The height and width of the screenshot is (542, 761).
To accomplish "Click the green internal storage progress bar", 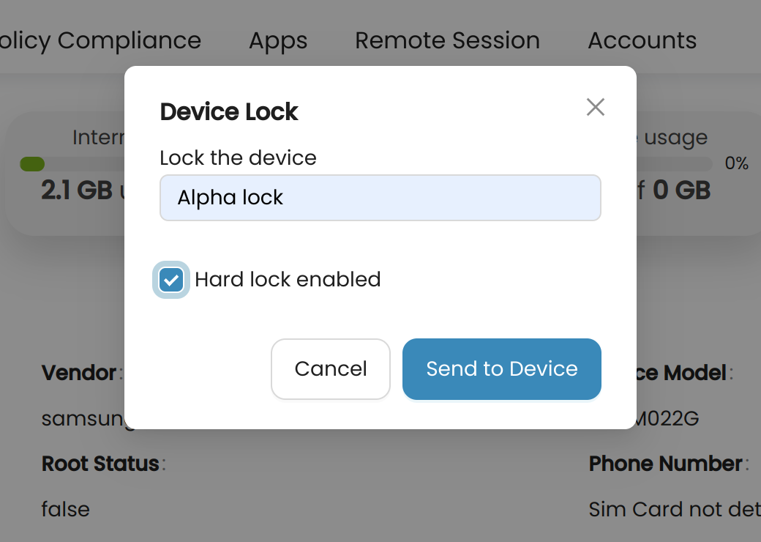I will (32, 164).
